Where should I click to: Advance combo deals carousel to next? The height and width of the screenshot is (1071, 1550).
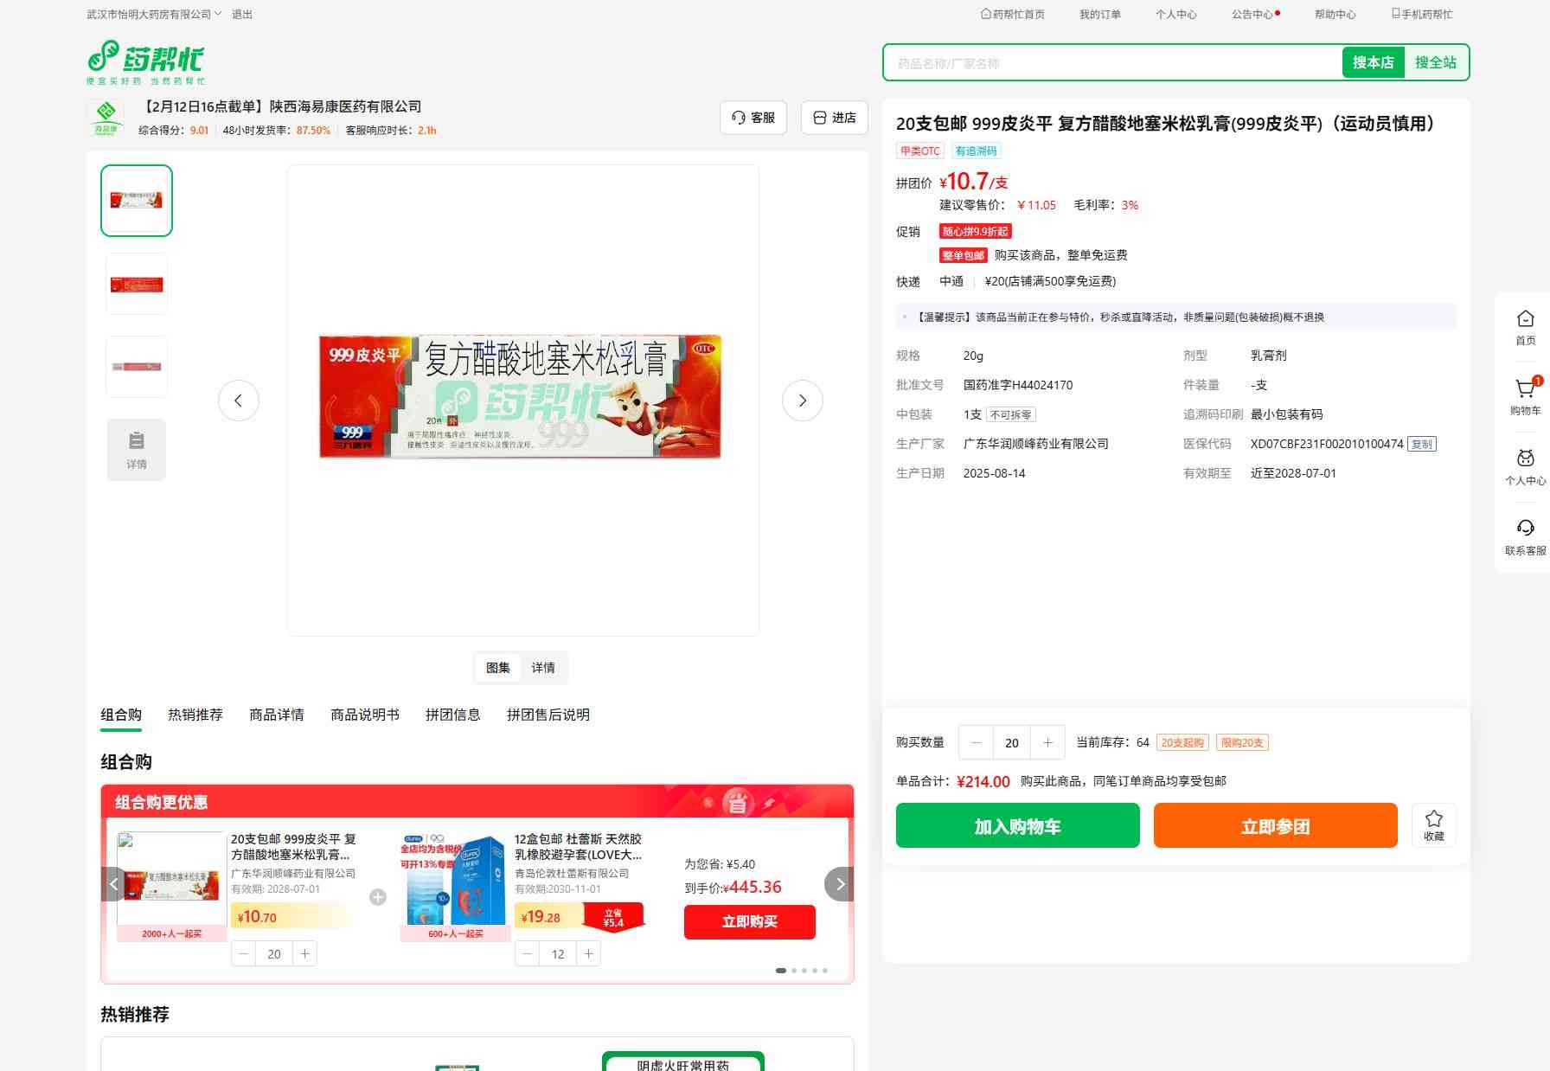click(839, 884)
